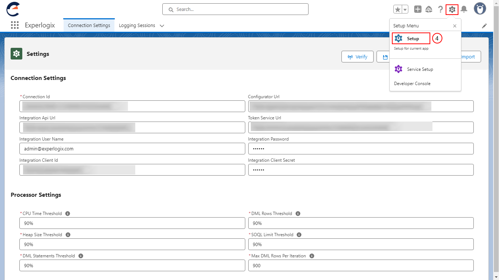
Task: Open the Help question mark icon
Action: pos(441,9)
